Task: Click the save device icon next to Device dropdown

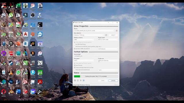Action: coord(117,31)
